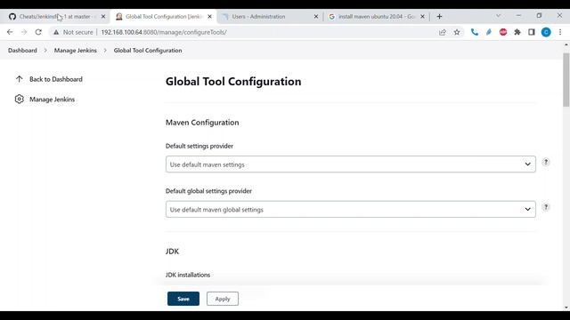Click the Not secure warning icon

pyautogui.click(x=56, y=32)
